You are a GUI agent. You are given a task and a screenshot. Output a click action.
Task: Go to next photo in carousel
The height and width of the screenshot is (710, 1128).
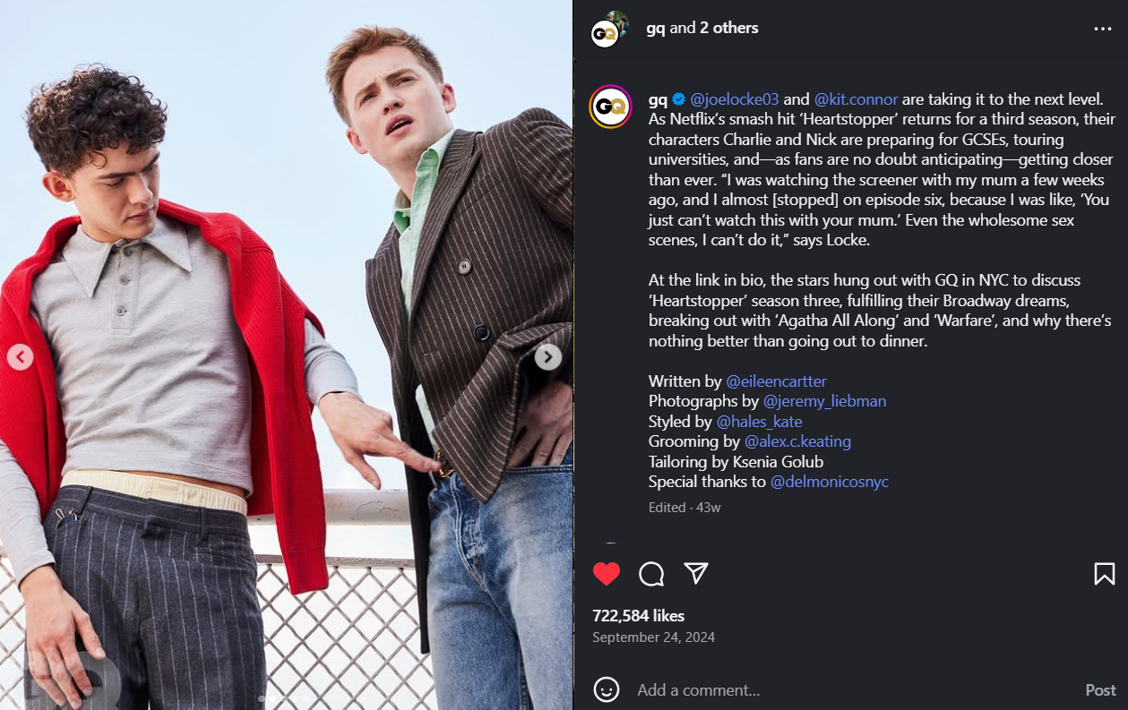tap(547, 357)
